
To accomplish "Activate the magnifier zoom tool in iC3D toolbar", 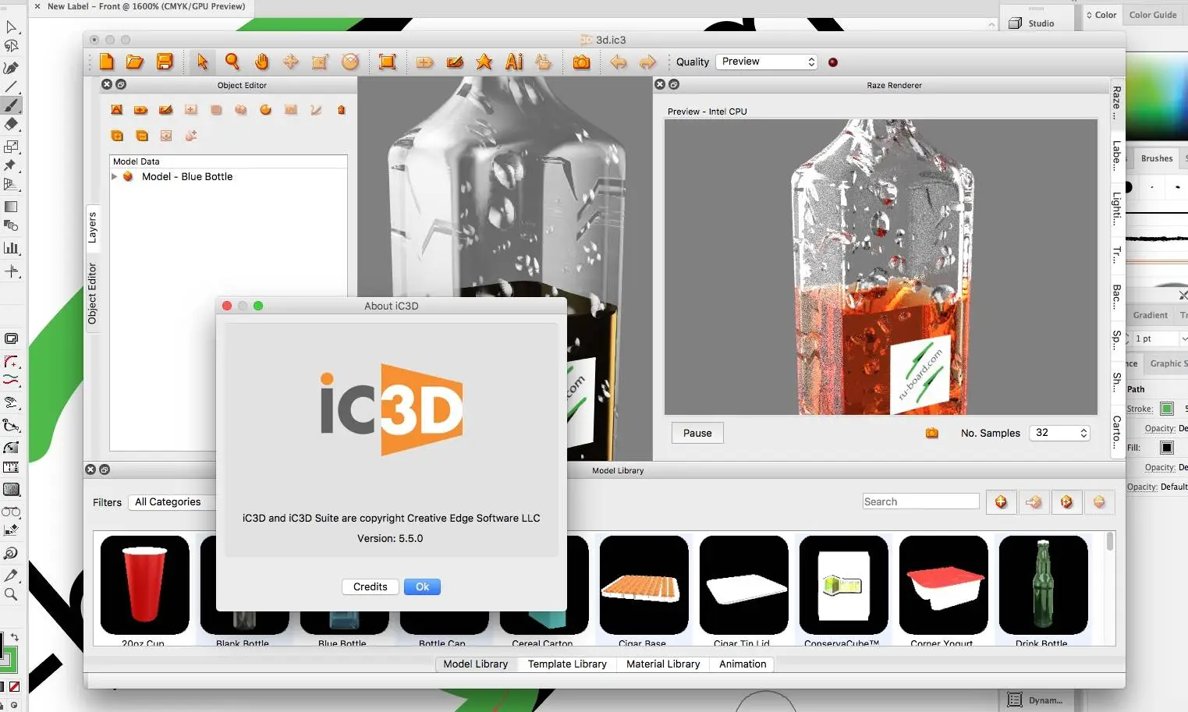I will [x=232, y=62].
